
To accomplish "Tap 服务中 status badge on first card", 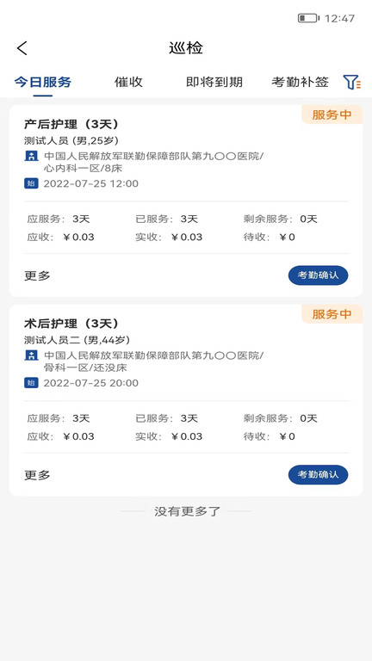I will click(x=332, y=114).
